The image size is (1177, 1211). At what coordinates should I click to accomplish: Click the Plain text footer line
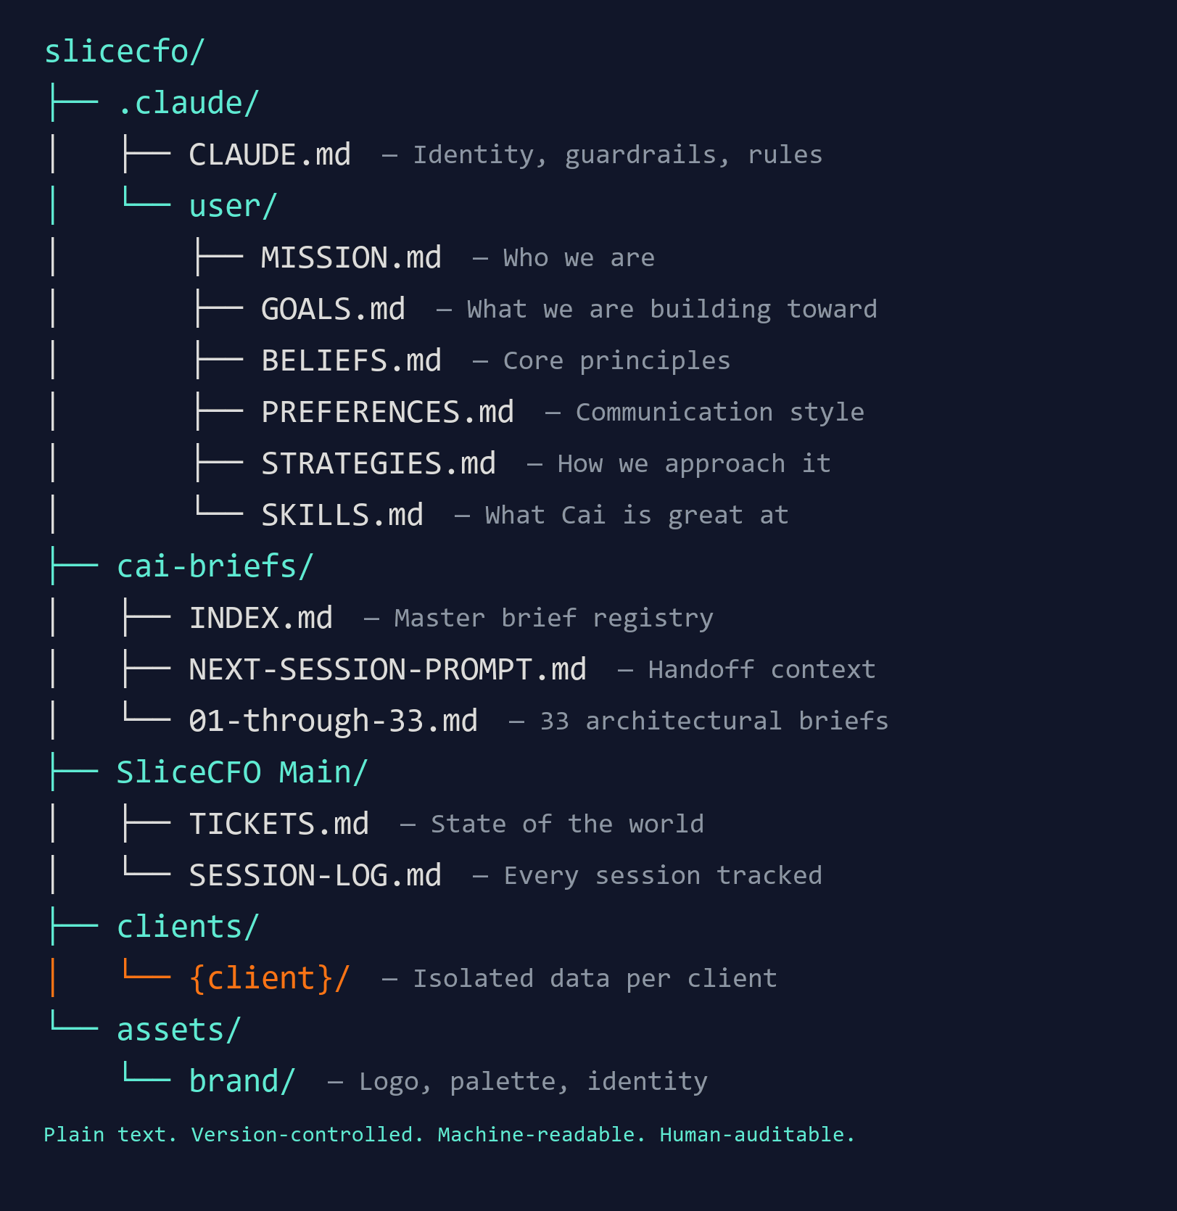[x=449, y=1134]
